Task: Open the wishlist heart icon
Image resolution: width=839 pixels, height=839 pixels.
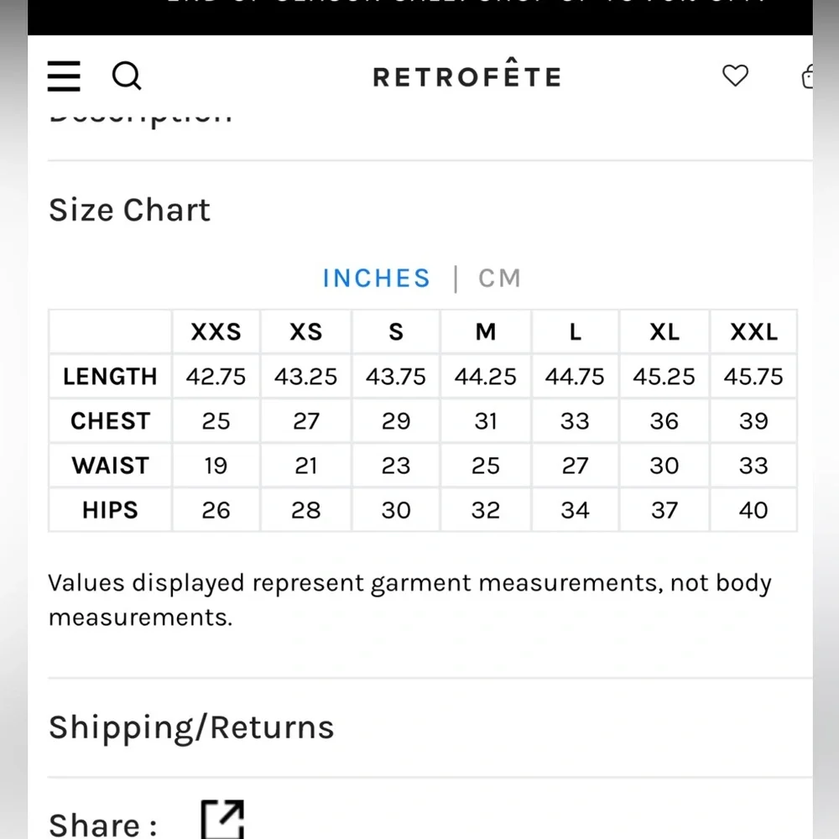Action: [x=735, y=76]
